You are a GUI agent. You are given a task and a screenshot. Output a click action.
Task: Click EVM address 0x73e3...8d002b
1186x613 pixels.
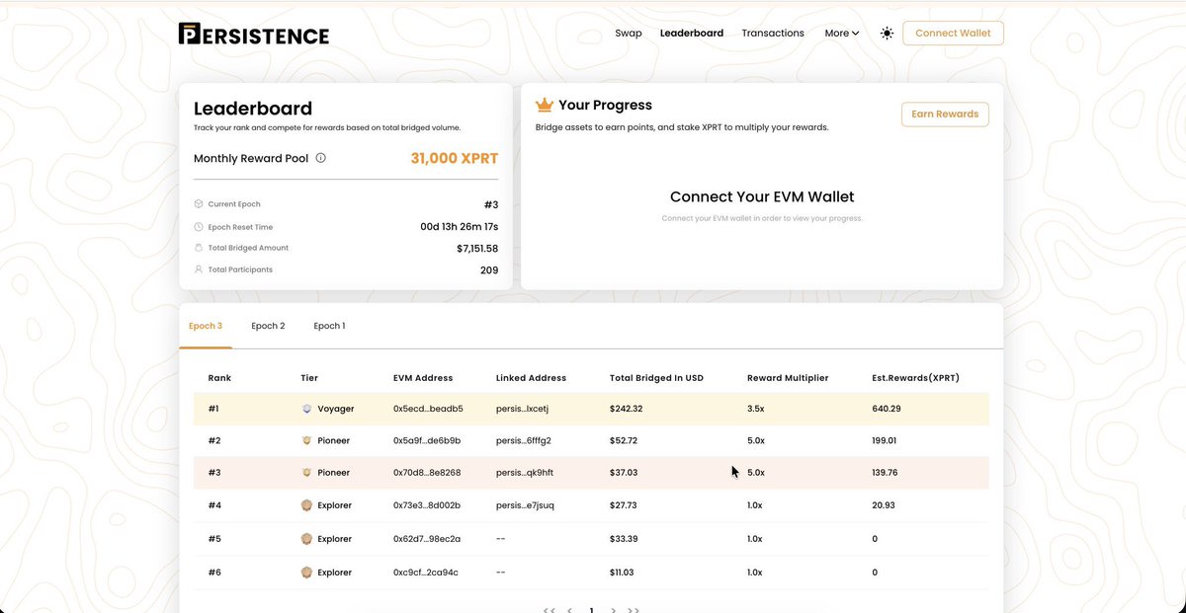[x=427, y=505]
